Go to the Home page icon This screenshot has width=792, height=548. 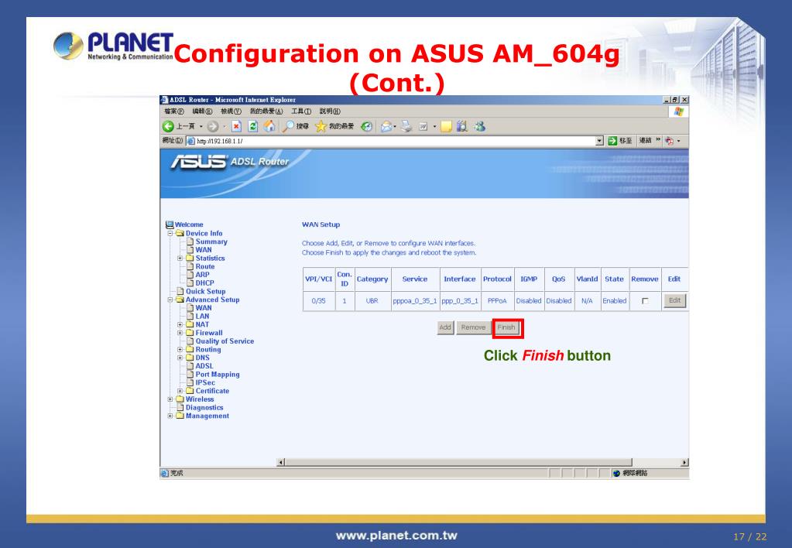(x=269, y=126)
